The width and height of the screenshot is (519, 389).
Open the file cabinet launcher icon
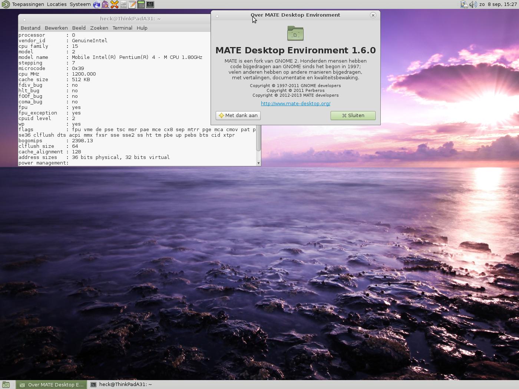[x=123, y=4]
